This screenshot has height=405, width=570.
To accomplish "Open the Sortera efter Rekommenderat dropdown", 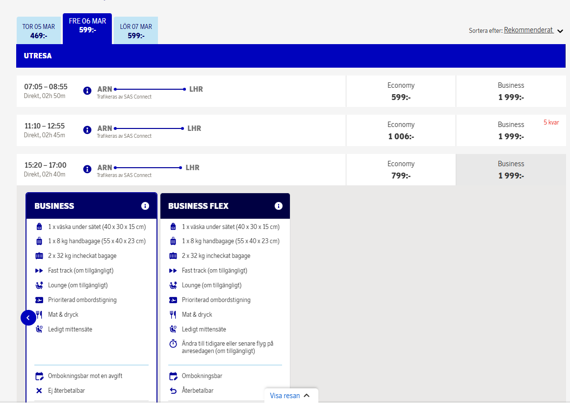I will pos(533,30).
